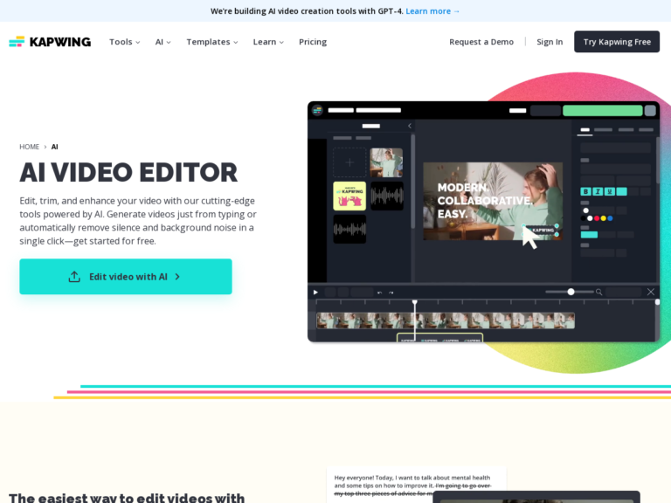This screenshot has width=671, height=503.
Task: Select the woman video thumbnail in media panel
Action: click(x=386, y=162)
